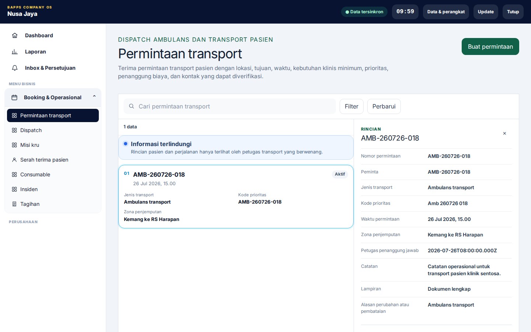This screenshot has height=332, width=531.
Task: Click the Data & perangkat button
Action: pos(446,12)
